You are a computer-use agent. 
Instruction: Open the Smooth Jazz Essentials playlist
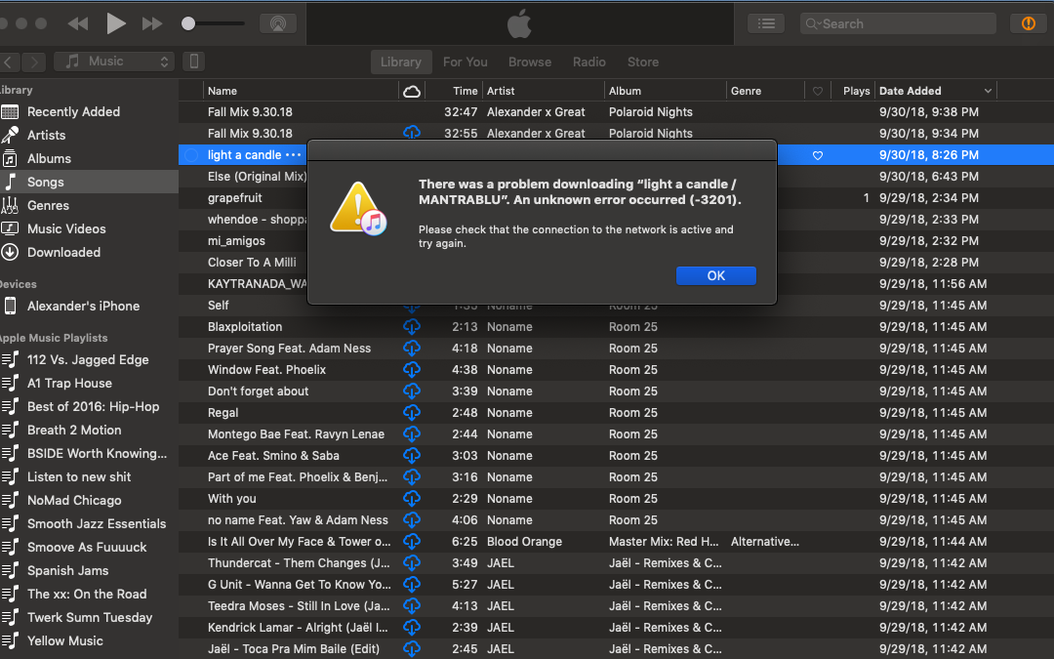[89, 524]
